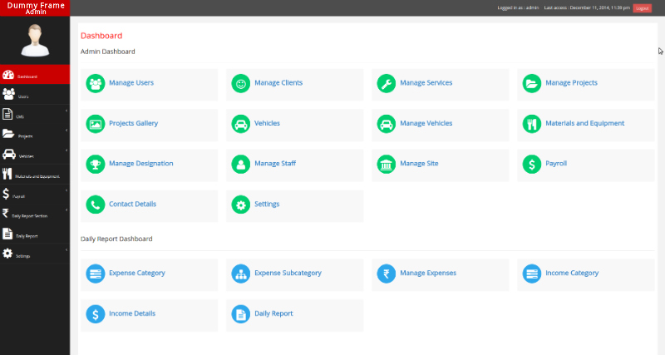Open the Manage Clients link
The height and width of the screenshot is (355, 665).
(278, 83)
